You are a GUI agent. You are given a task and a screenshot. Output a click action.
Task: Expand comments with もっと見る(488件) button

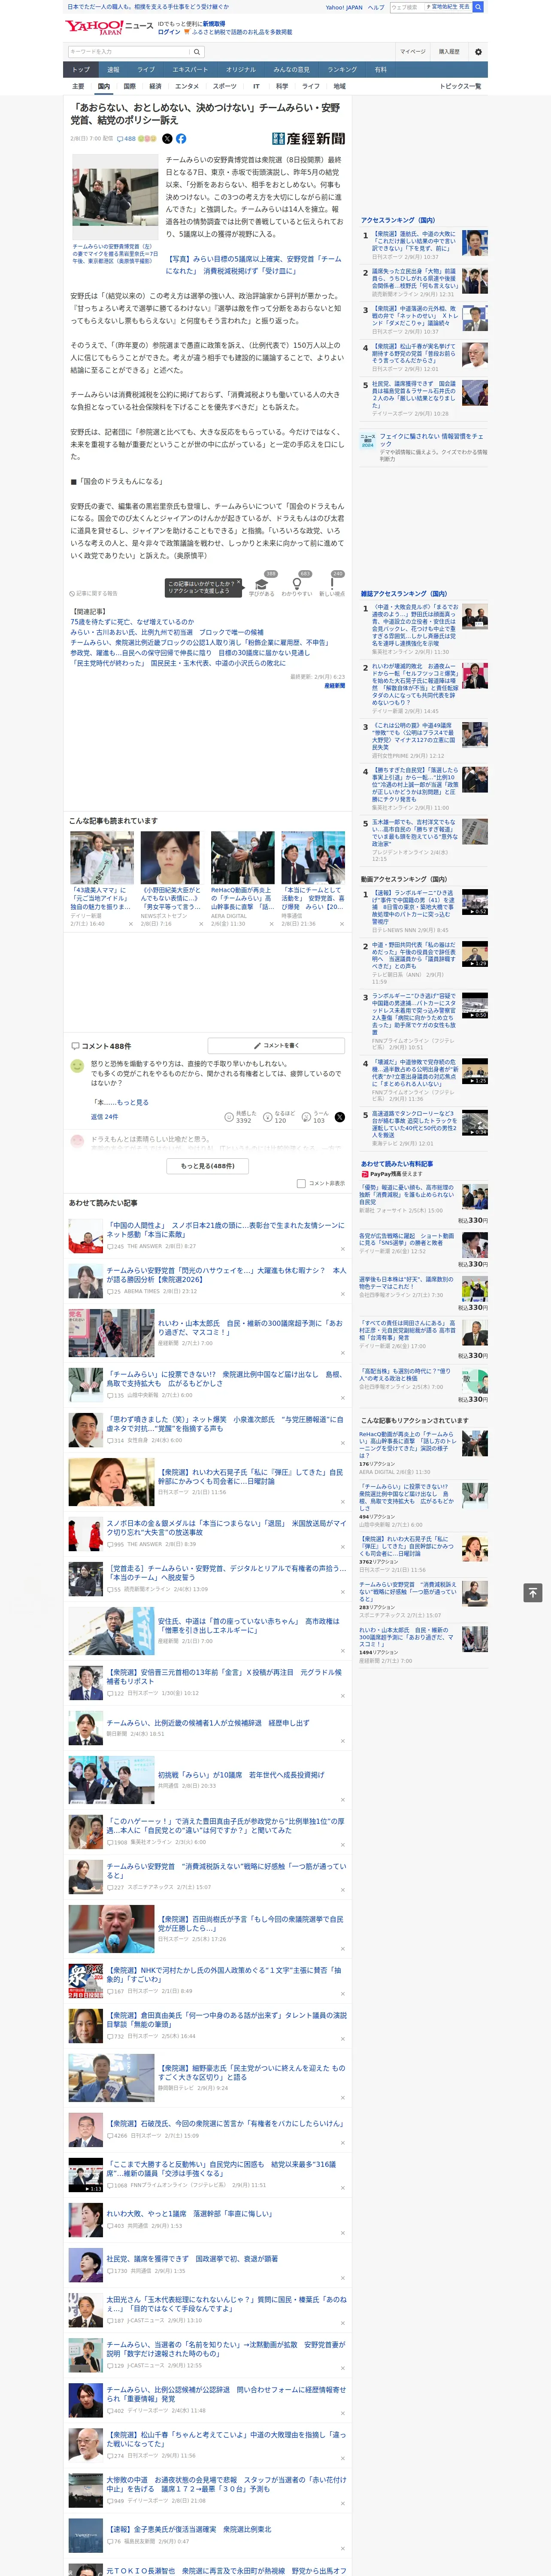click(208, 1165)
